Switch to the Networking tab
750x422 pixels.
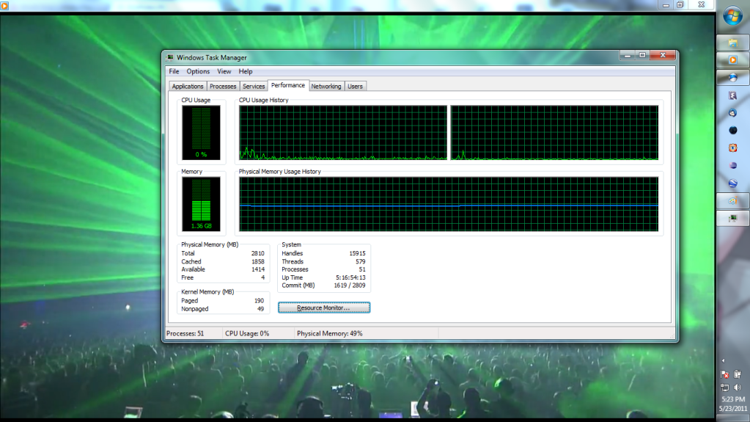(x=326, y=87)
